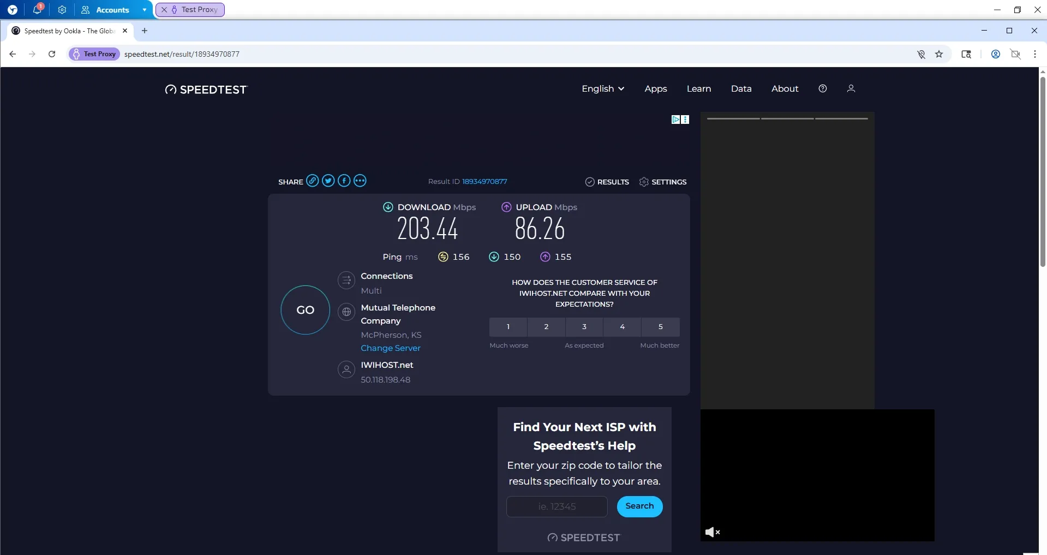The width and height of the screenshot is (1047, 555).
Task: Choose rating 3 As expected
Action: tap(584, 327)
